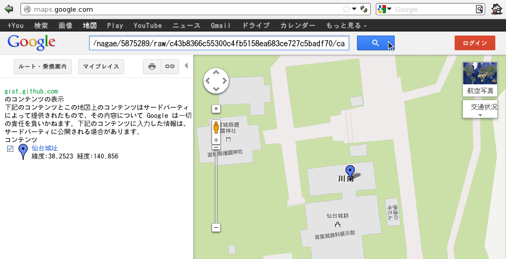Click the red ログイン button

click(474, 43)
